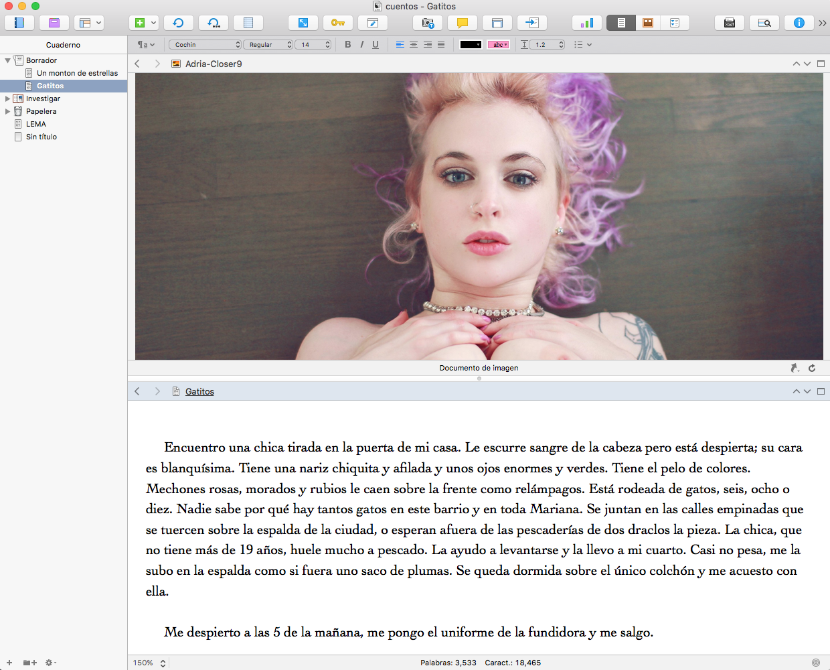Image resolution: width=830 pixels, height=670 pixels.
Task: Align text right
Action: click(x=427, y=45)
